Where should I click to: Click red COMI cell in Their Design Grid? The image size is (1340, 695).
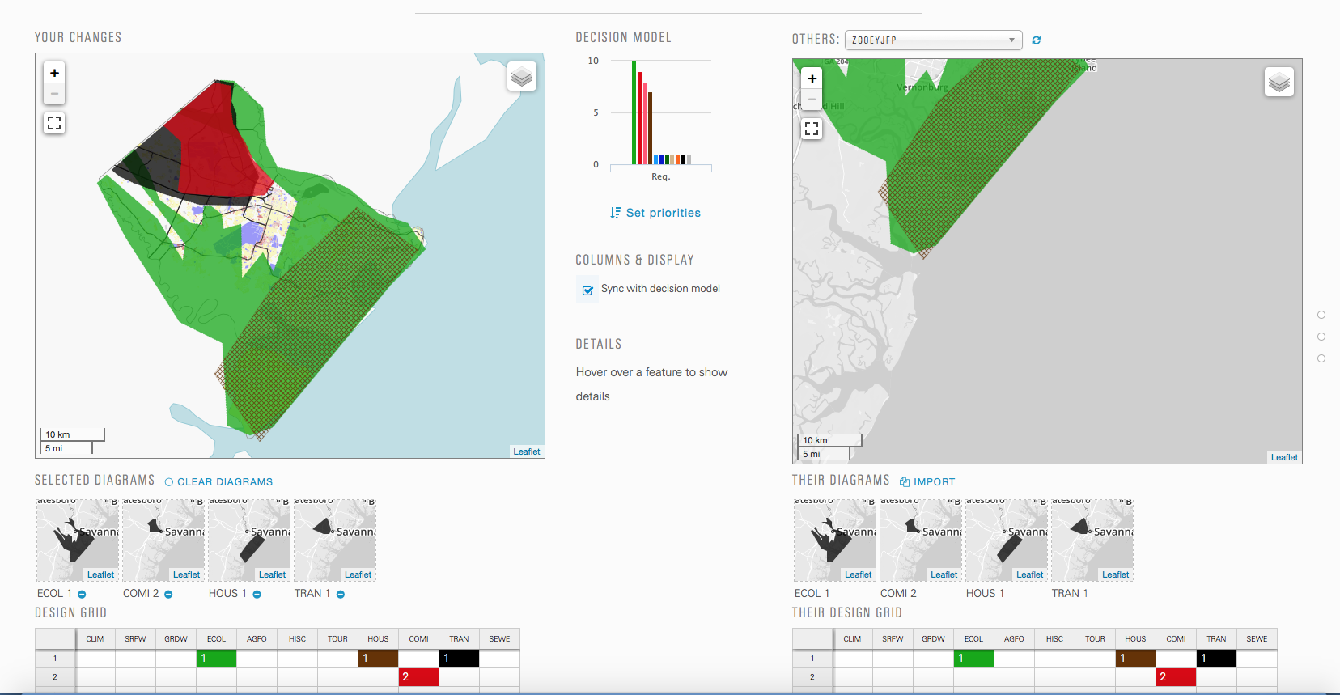1176,677
